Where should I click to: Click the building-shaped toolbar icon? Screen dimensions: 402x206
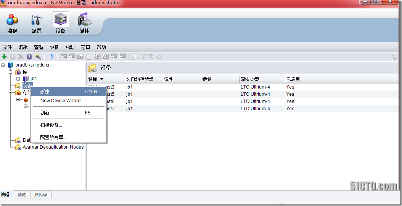coord(135,57)
